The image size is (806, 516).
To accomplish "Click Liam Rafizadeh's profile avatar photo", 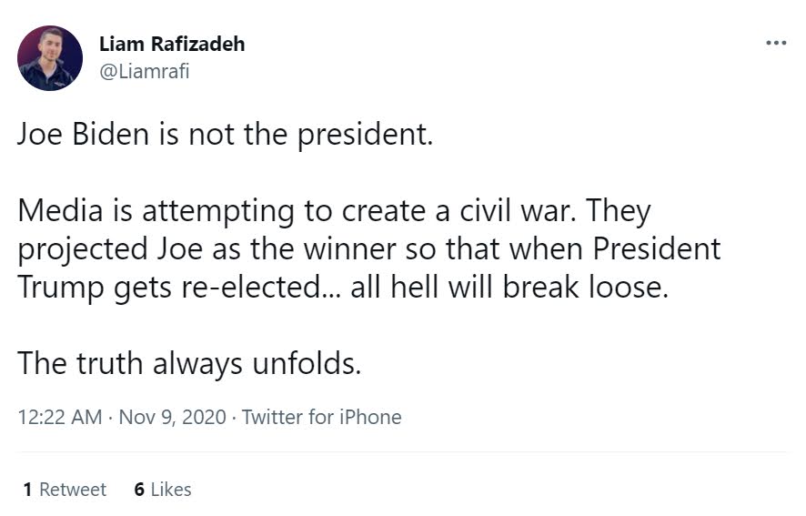I will pos(50,58).
